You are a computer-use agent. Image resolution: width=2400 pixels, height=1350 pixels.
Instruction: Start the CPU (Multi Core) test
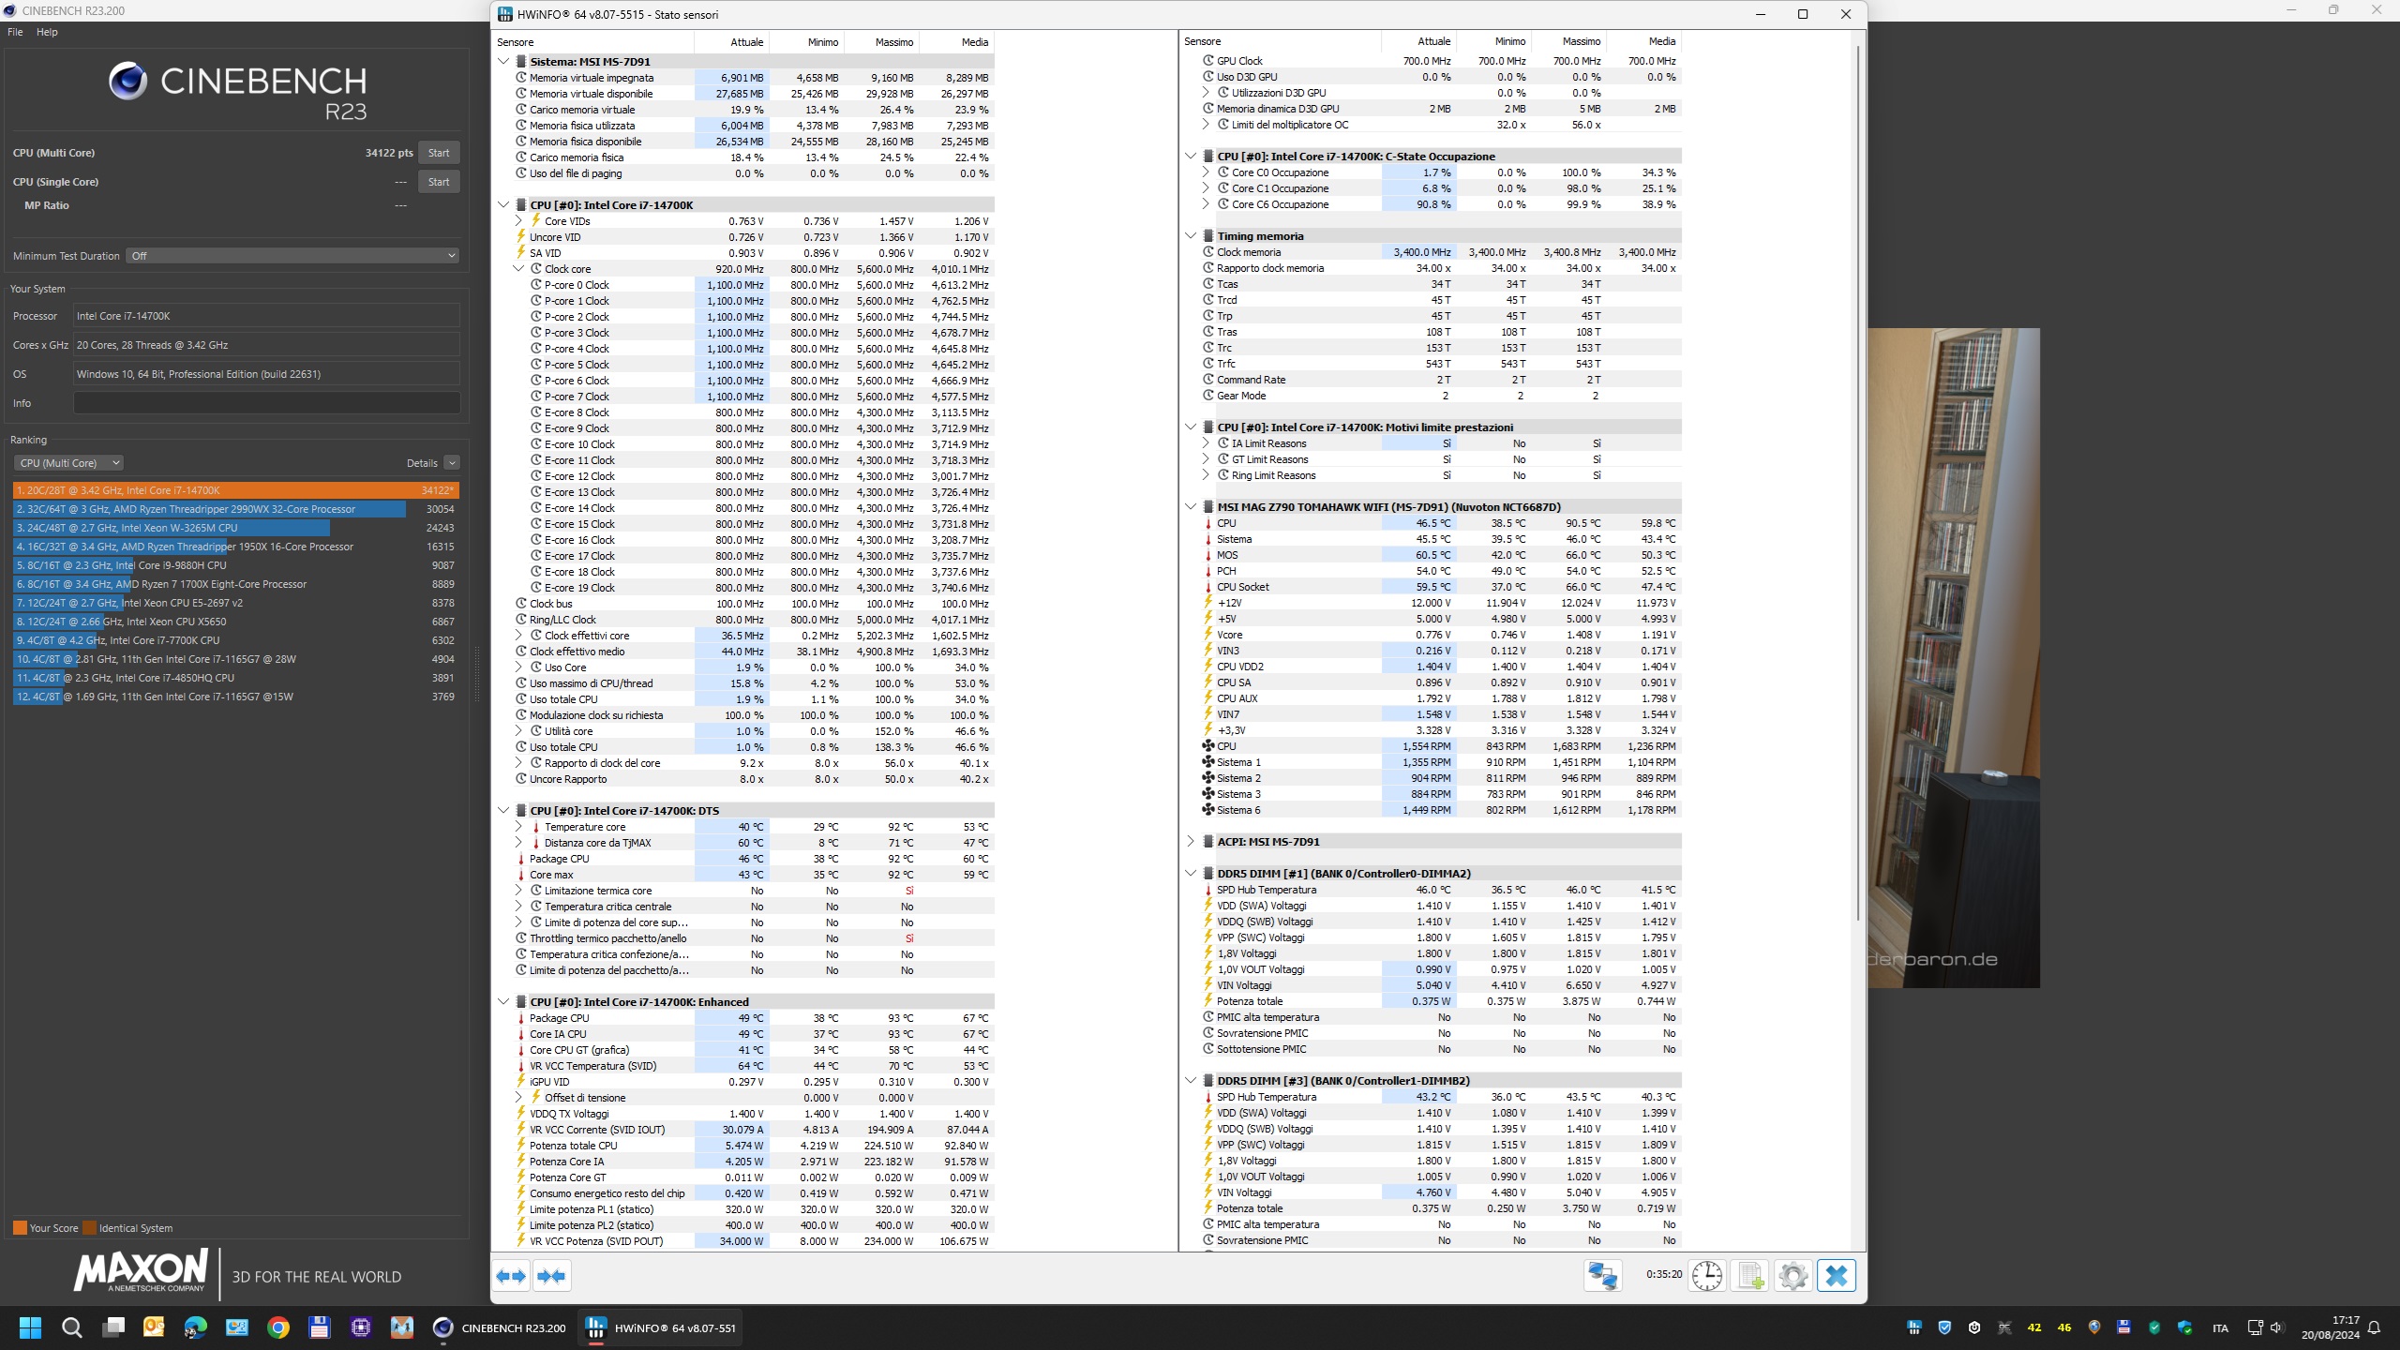pyautogui.click(x=439, y=153)
